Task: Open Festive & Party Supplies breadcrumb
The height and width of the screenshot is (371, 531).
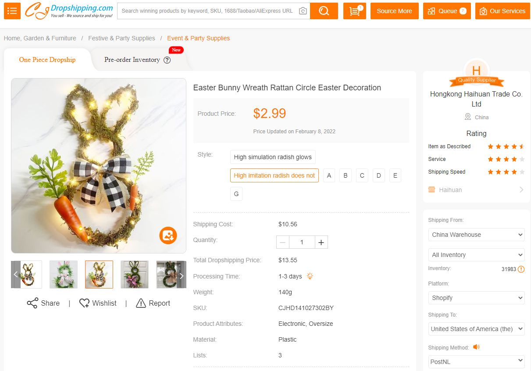Action: tap(121, 38)
